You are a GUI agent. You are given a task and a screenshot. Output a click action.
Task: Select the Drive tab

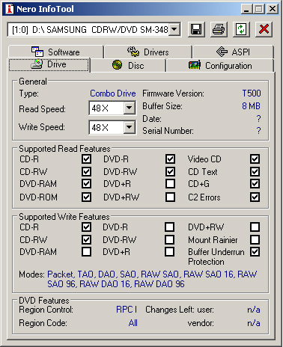49,64
